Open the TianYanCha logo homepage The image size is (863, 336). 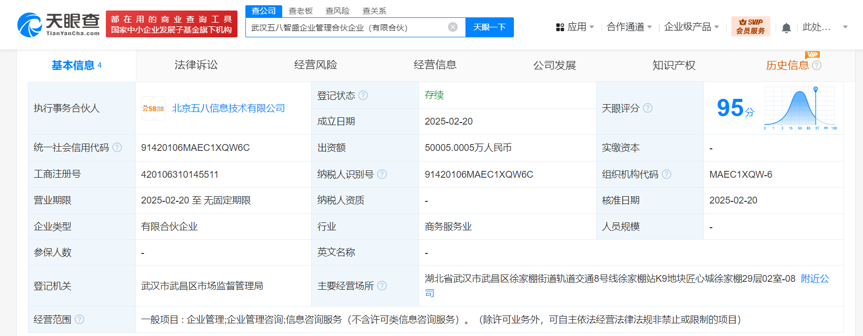pyautogui.click(x=58, y=24)
